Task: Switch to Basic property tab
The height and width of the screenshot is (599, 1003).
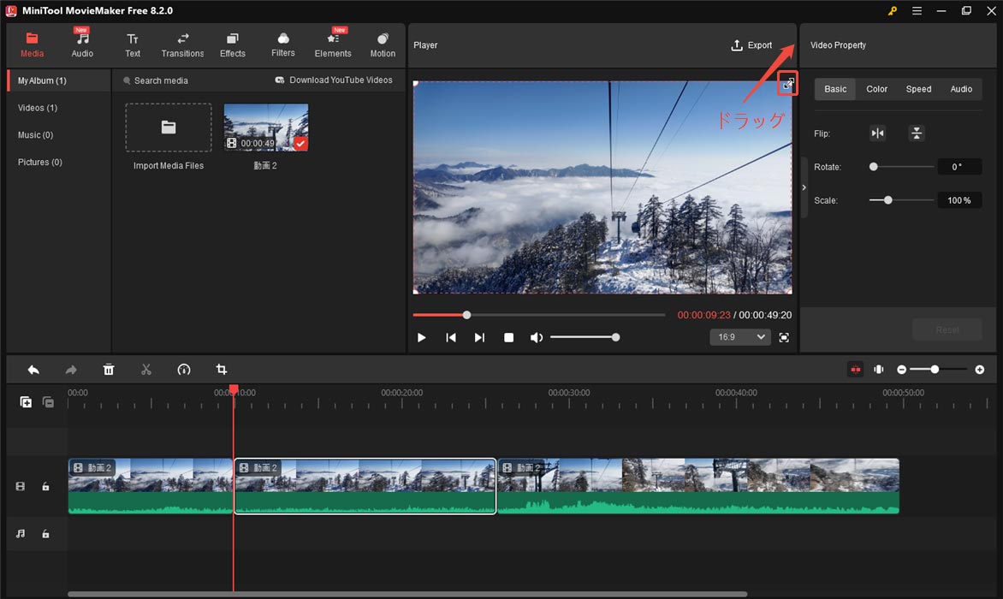Action: pos(834,89)
